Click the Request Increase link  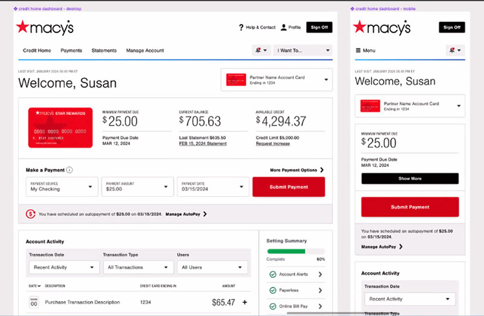(x=272, y=143)
